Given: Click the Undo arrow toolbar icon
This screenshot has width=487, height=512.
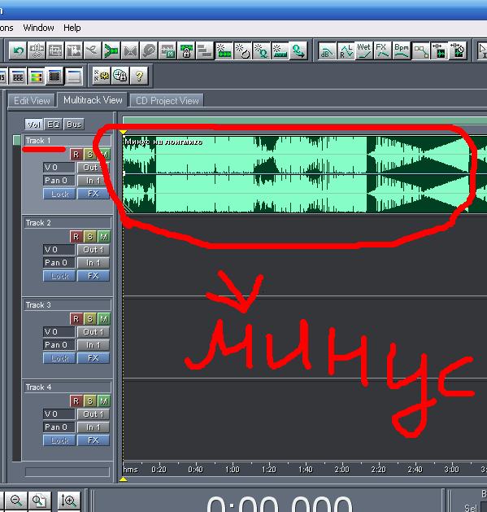Looking at the screenshot, I should pyautogui.click(x=18, y=51).
